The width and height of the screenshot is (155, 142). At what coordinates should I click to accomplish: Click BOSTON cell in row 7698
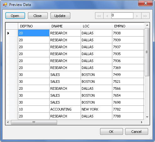click(x=96, y=102)
